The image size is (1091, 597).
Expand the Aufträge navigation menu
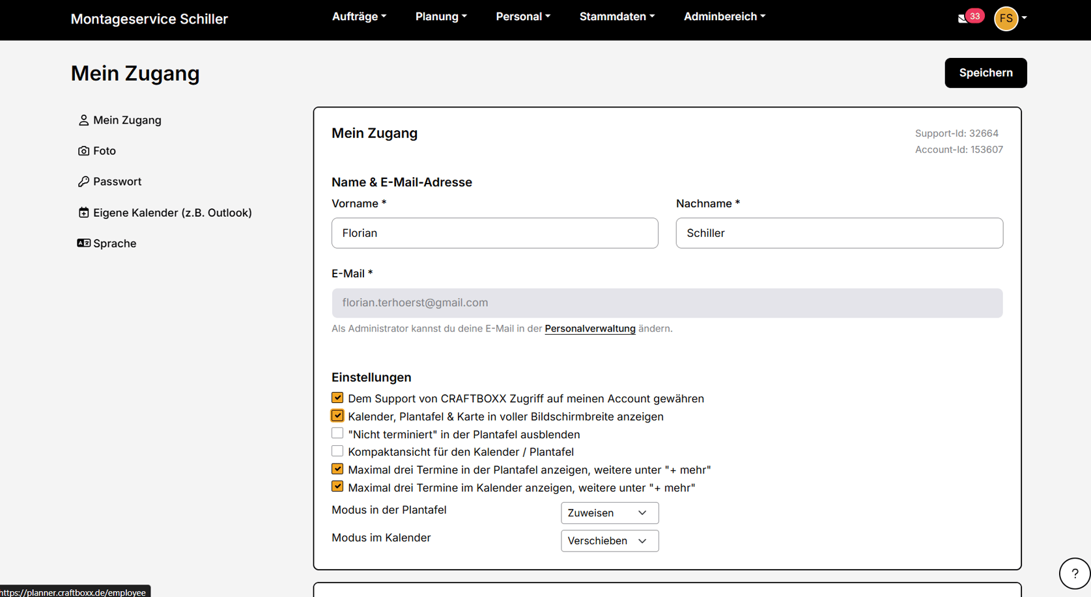359,17
